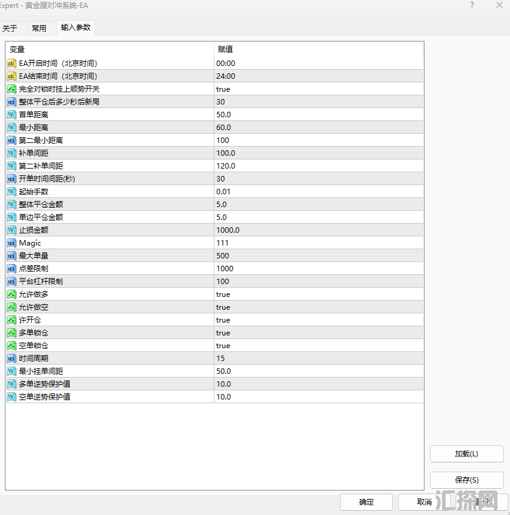Switch to the 常用 tab
This screenshot has width=510, height=515.
click(39, 28)
